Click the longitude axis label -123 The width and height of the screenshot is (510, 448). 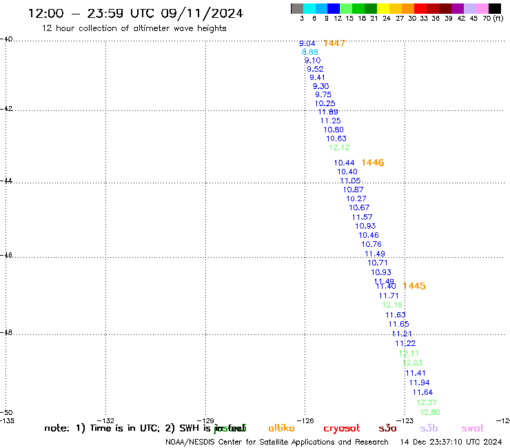click(x=405, y=420)
